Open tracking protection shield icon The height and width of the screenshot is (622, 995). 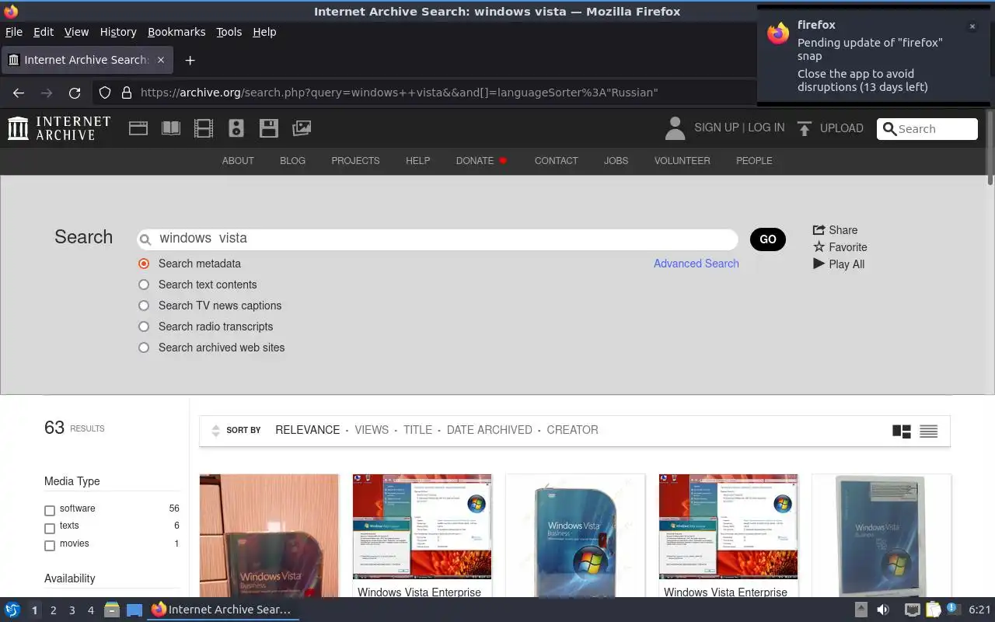(x=105, y=93)
